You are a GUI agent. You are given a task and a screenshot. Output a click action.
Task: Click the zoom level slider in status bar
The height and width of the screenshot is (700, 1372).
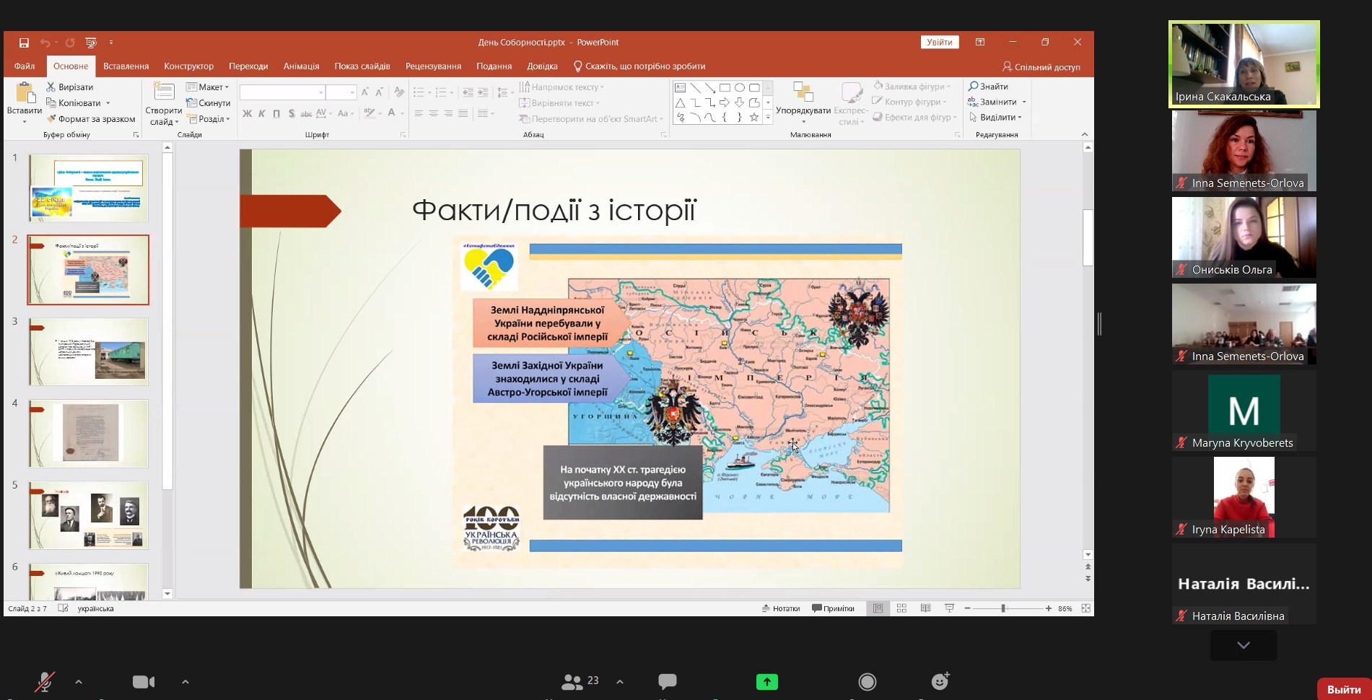coord(1003,608)
